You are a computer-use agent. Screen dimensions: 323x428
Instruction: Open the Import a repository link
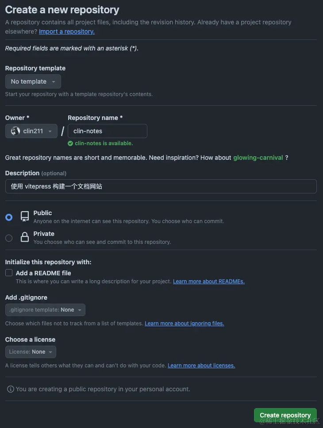[66, 31]
